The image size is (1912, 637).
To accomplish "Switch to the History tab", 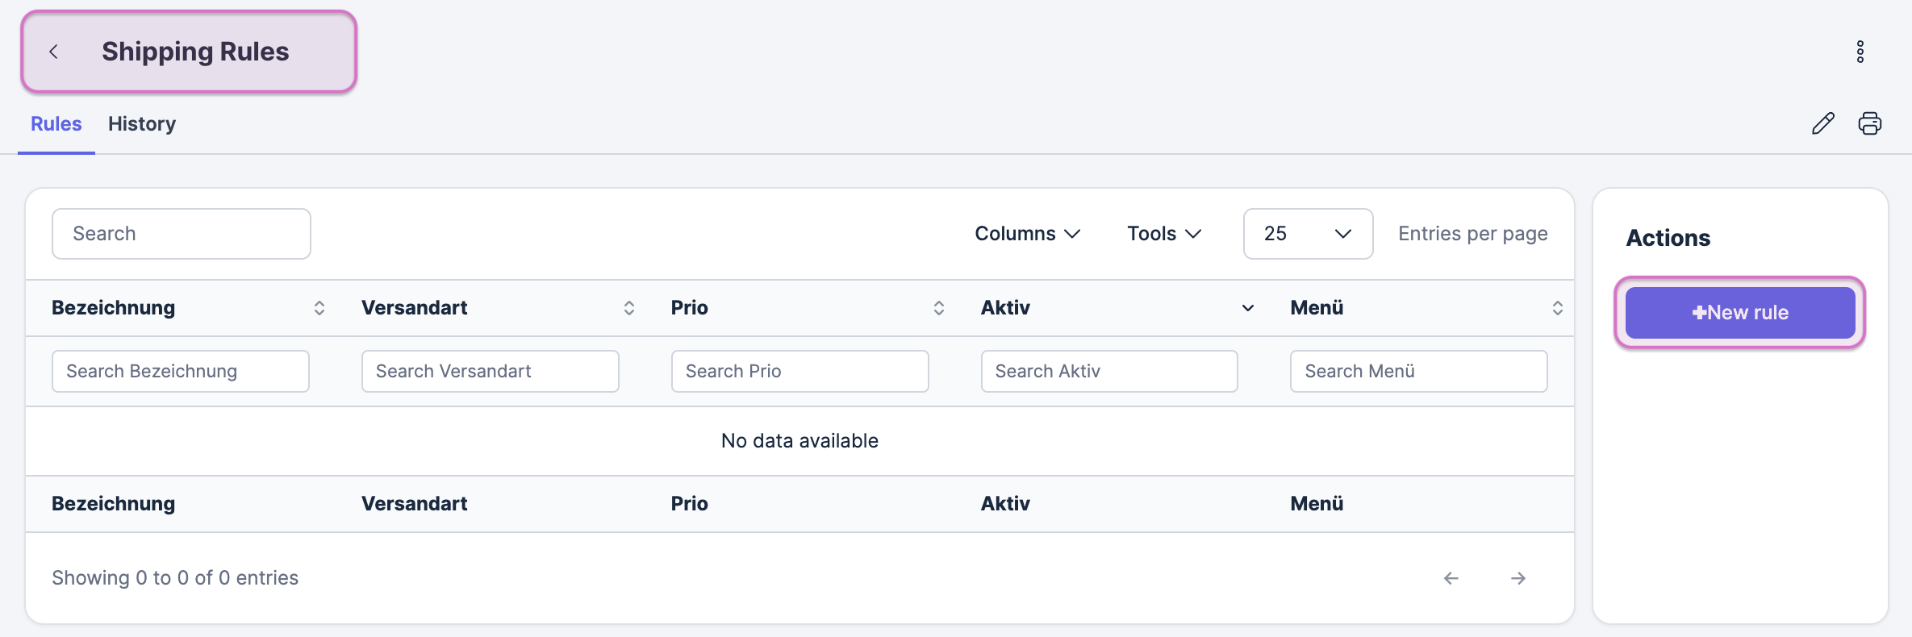I will point(142,124).
